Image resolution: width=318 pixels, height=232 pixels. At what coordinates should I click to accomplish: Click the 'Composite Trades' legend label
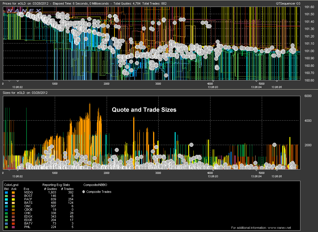click(x=99, y=192)
